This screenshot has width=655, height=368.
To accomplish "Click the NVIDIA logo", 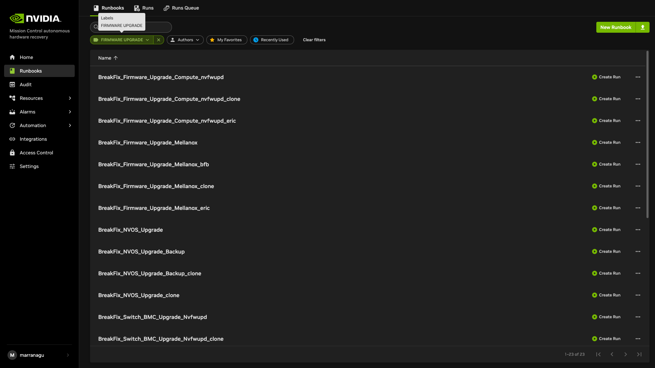I will pyautogui.click(x=35, y=18).
